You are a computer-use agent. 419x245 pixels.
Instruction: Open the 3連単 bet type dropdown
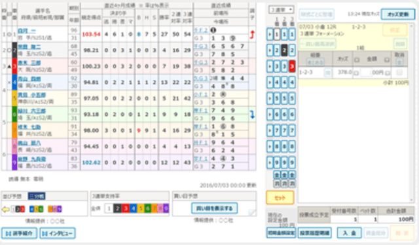pos(281,10)
